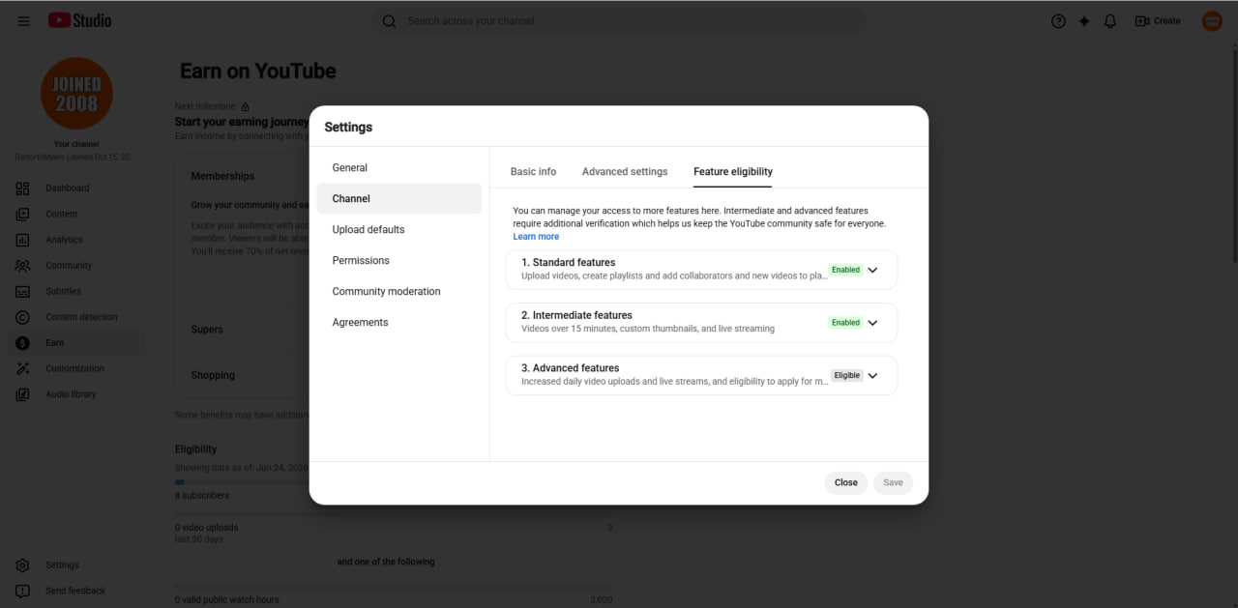Click the Dashboard sidebar icon
Image resolution: width=1238 pixels, height=608 pixels.
[x=23, y=188]
